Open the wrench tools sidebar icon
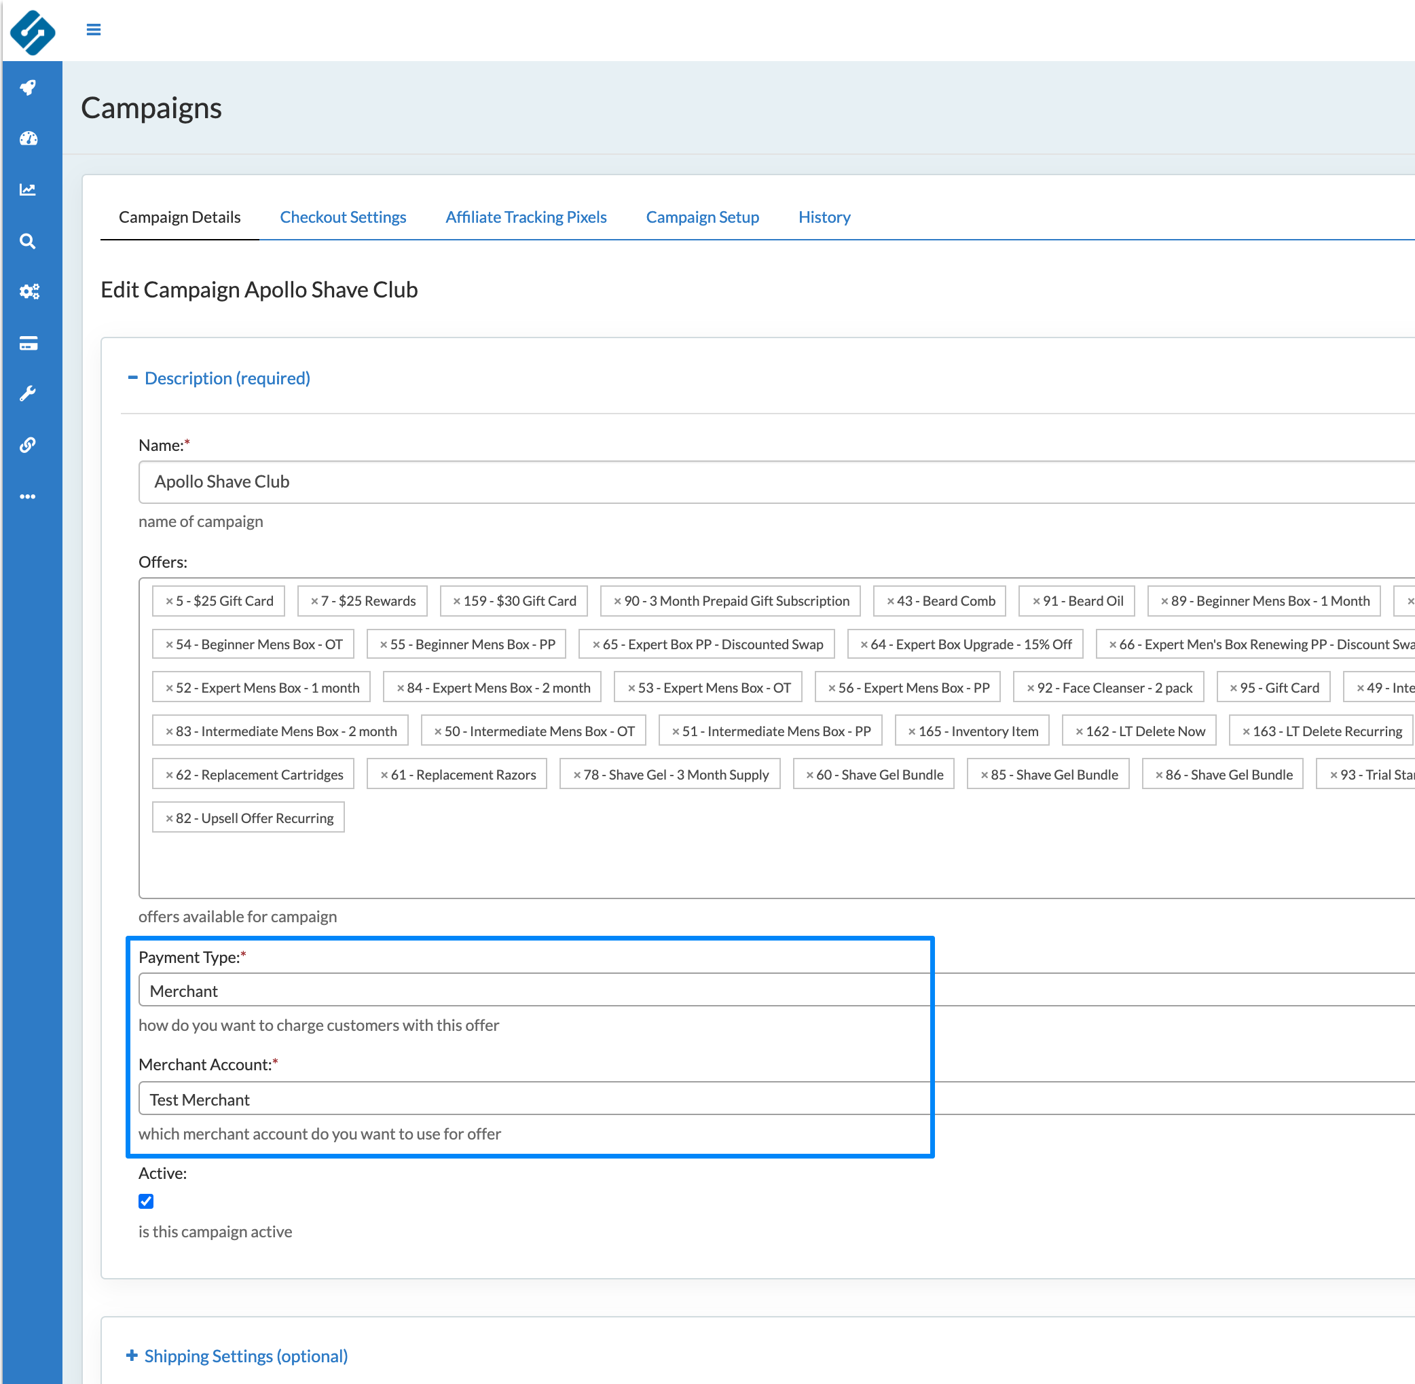The width and height of the screenshot is (1415, 1384). pyautogui.click(x=29, y=394)
